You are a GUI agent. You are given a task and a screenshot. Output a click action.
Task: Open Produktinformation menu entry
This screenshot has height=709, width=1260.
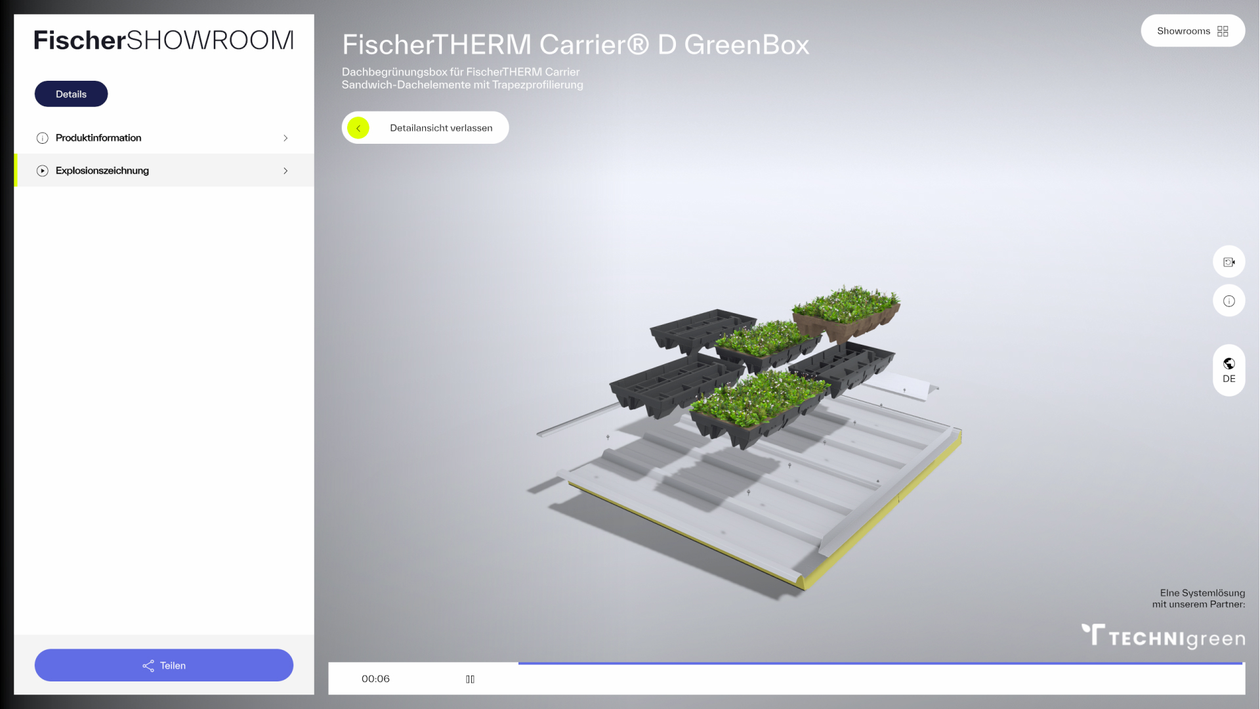click(x=98, y=138)
